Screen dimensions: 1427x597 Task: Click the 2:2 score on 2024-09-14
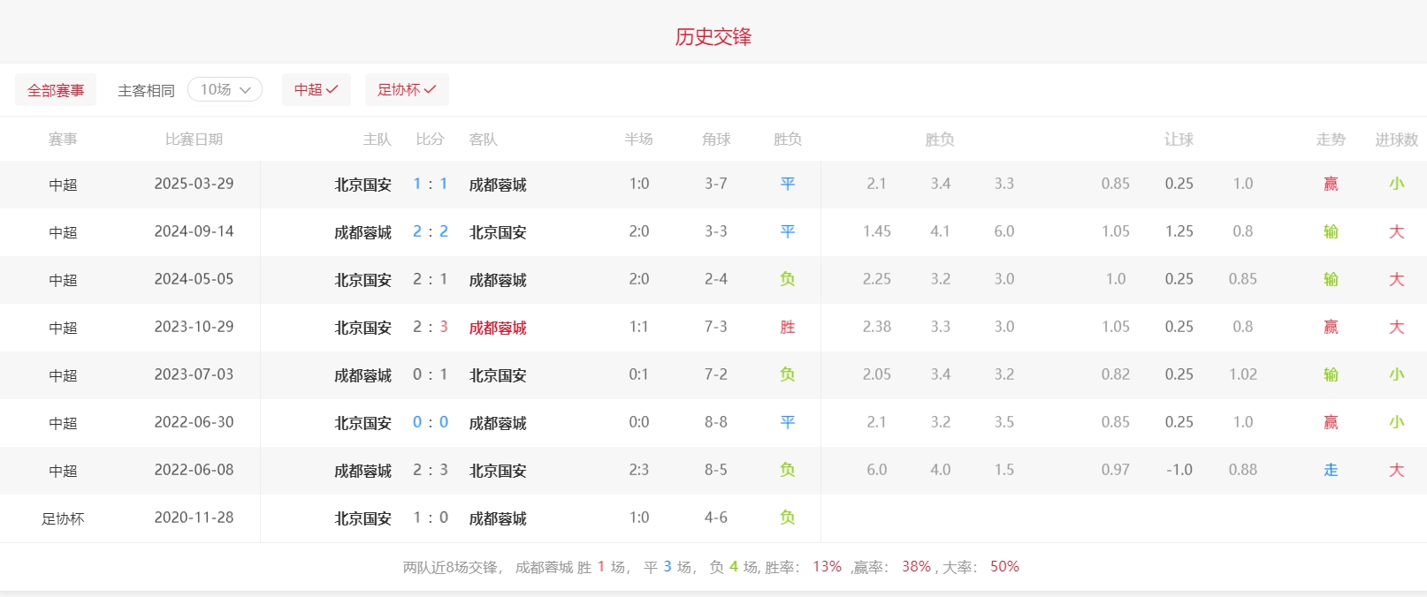pos(430,231)
